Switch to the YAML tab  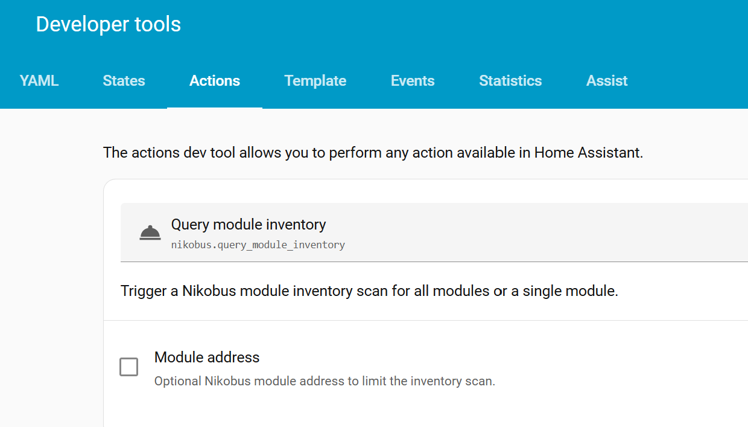tap(39, 81)
